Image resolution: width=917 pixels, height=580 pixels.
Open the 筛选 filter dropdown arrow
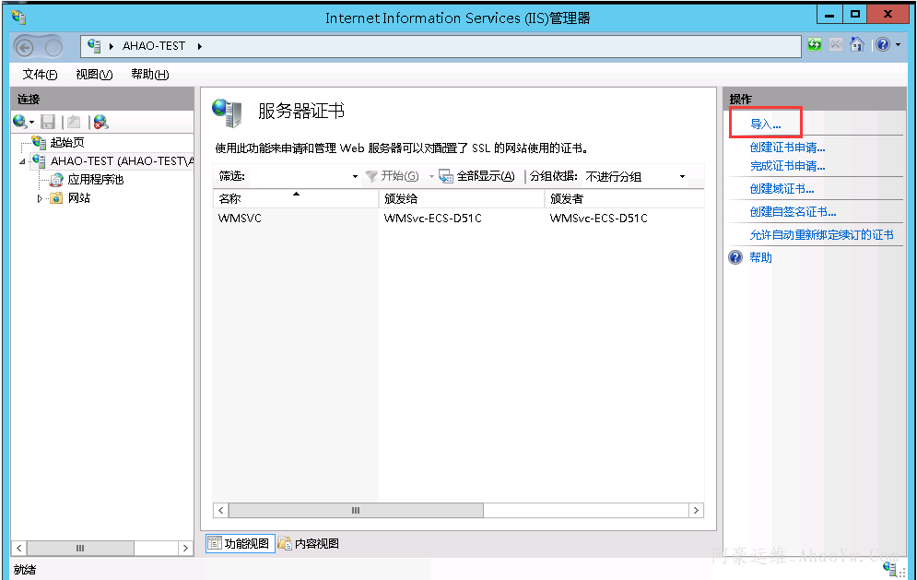tap(355, 176)
